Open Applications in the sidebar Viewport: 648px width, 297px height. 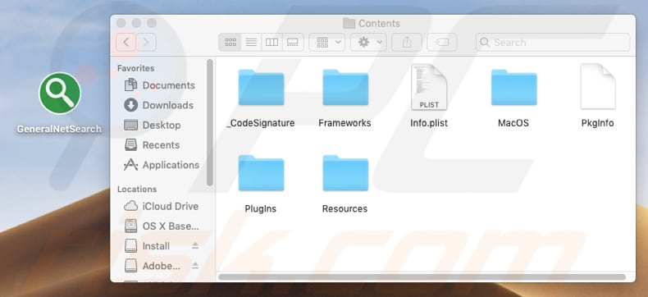tap(161, 165)
